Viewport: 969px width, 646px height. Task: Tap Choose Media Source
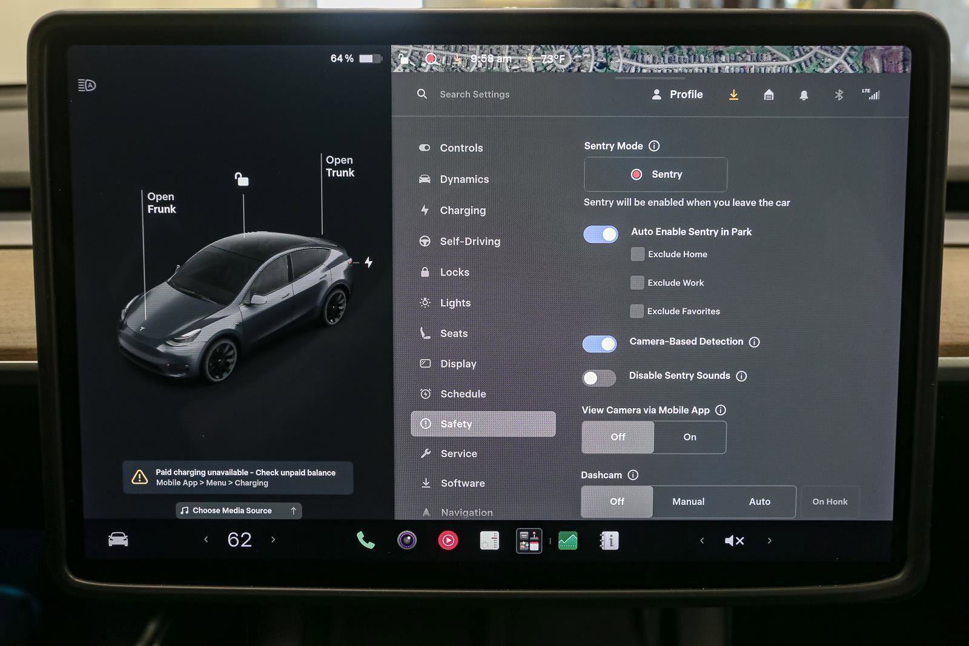tap(239, 511)
